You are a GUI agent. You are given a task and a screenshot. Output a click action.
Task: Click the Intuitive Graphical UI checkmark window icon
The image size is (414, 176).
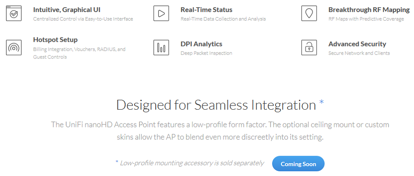[14, 13]
